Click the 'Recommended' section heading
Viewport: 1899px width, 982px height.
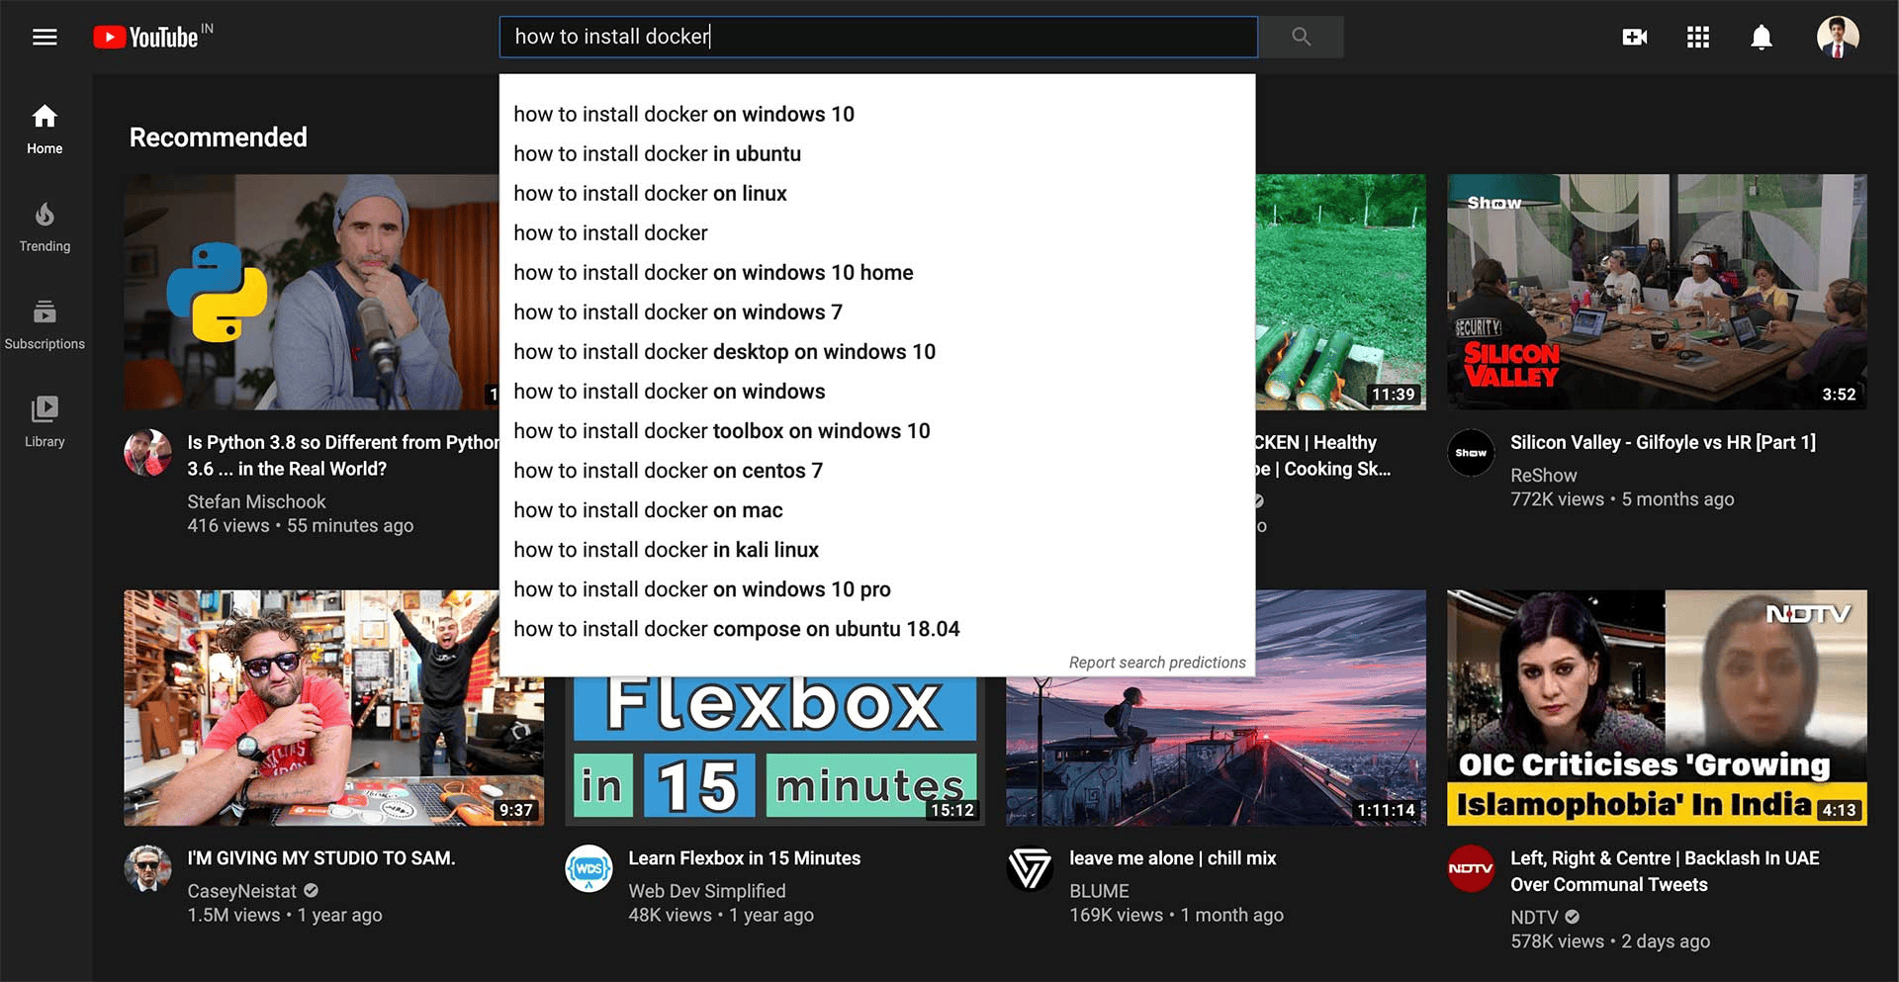click(219, 137)
